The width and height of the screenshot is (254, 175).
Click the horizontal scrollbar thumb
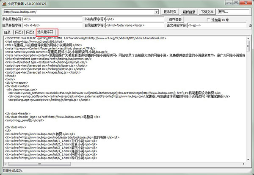(39, 164)
